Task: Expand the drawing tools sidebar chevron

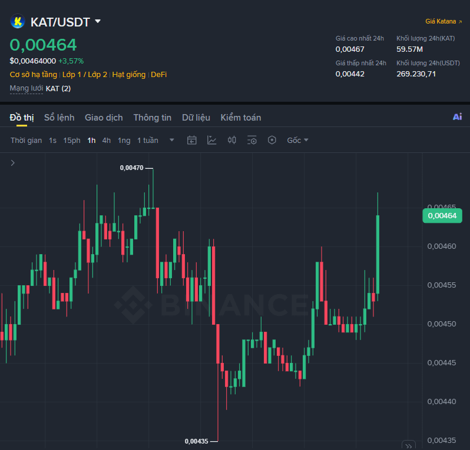Action: pos(12,163)
